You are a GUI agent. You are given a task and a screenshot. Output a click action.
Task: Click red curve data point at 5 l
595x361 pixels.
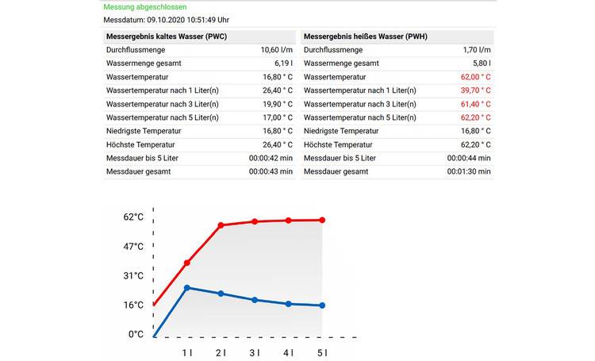point(323,220)
